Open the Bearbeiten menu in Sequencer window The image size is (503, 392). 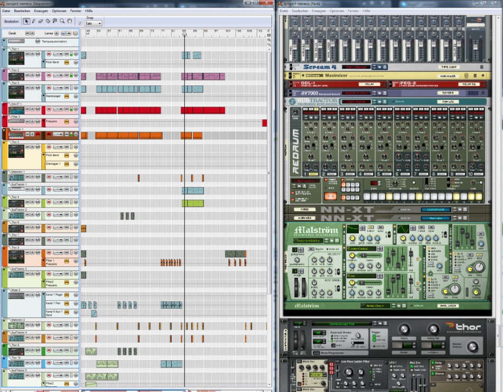[22, 11]
